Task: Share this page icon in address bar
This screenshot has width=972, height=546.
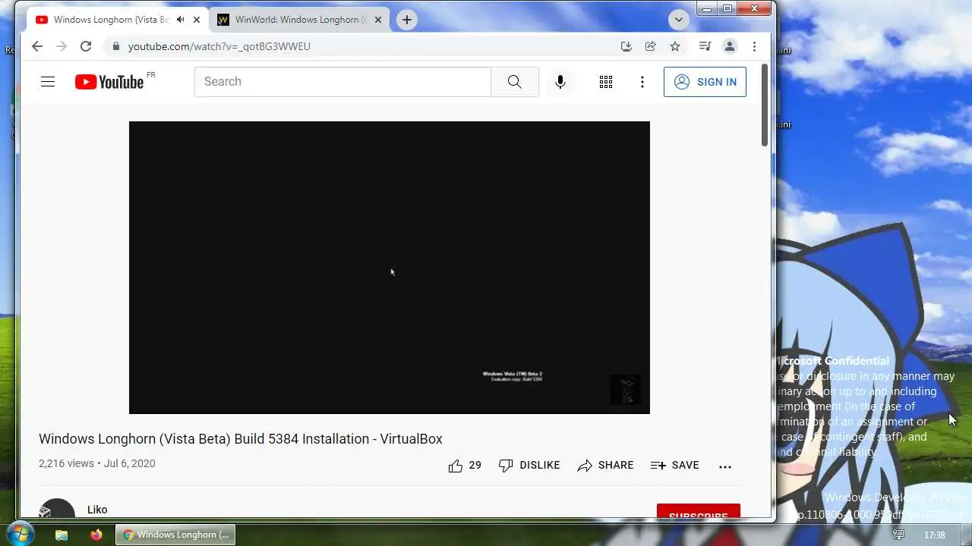Action: click(x=651, y=46)
